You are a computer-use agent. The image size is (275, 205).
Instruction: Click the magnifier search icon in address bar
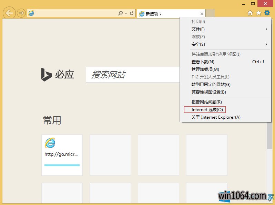click(x=121, y=13)
